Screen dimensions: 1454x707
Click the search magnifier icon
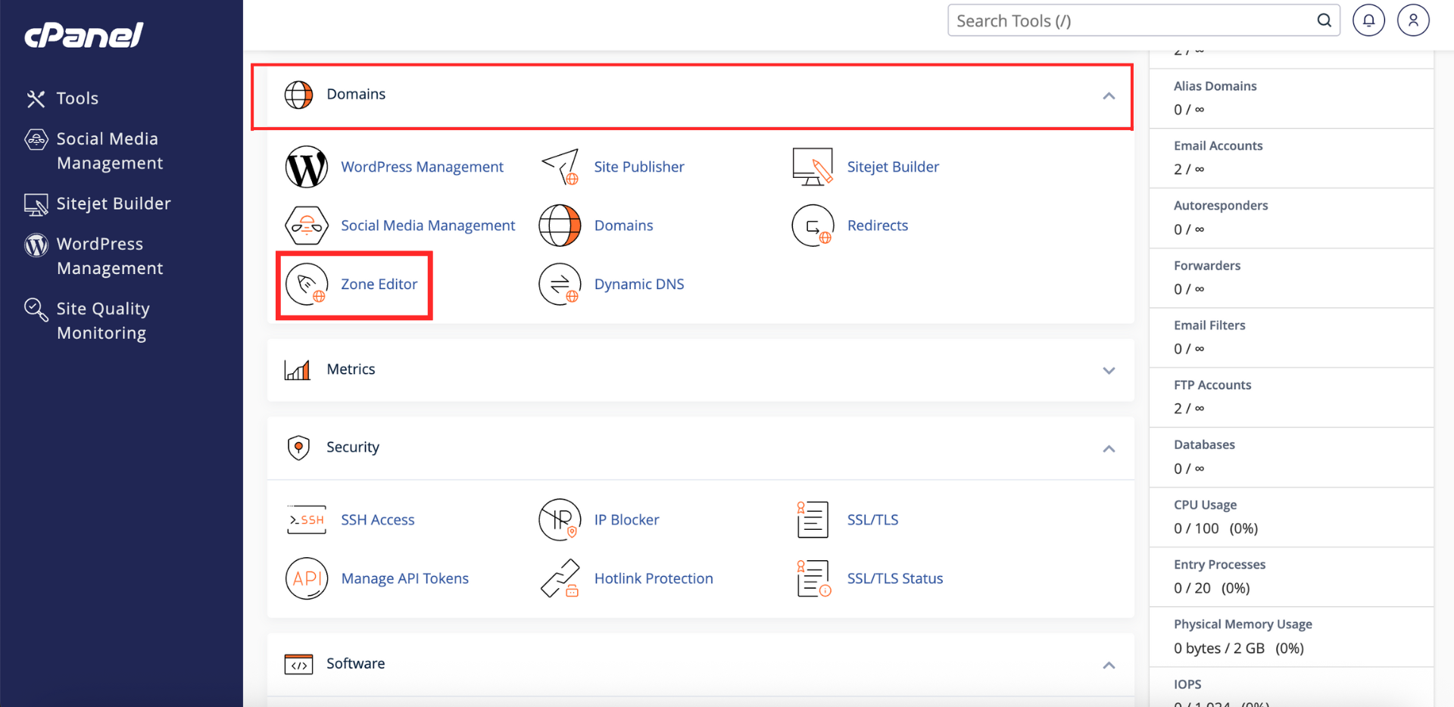[x=1324, y=20]
